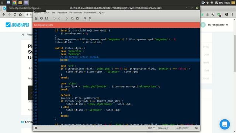The height and width of the screenshot is (133, 236).
Task: Click the Privilégios Elevados warning bar
Action: pyautogui.click(x=117, y=25)
